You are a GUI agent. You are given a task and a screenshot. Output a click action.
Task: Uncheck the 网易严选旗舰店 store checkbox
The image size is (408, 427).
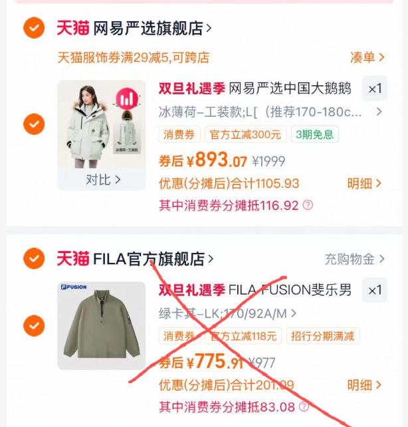pyautogui.click(x=34, y=28)
